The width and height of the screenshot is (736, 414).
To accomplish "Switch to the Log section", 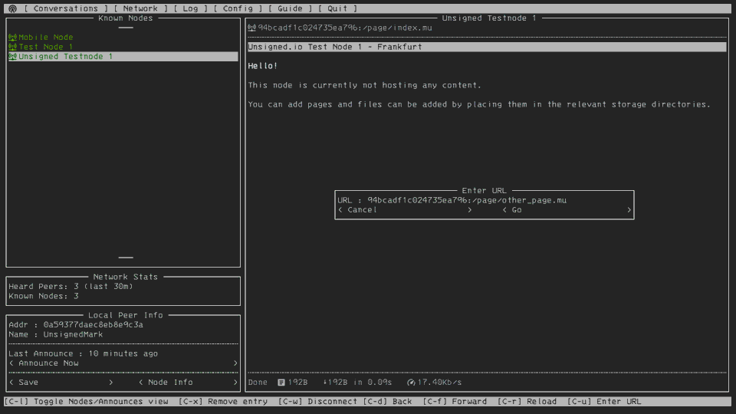I will click(x=190, y=8).
